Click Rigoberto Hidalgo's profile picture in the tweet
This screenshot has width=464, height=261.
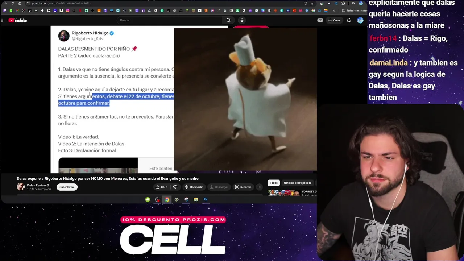coord(64,36)
